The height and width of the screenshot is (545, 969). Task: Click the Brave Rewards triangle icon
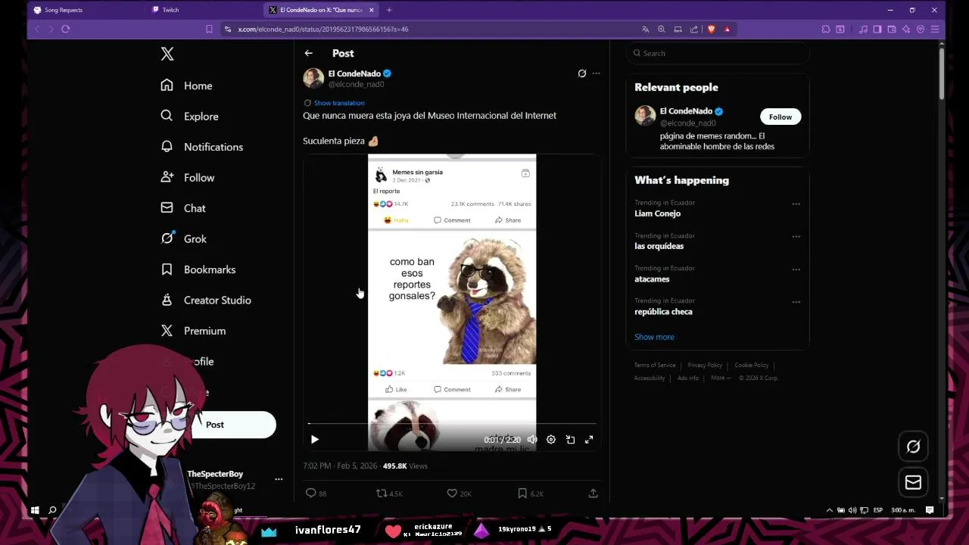727,29
